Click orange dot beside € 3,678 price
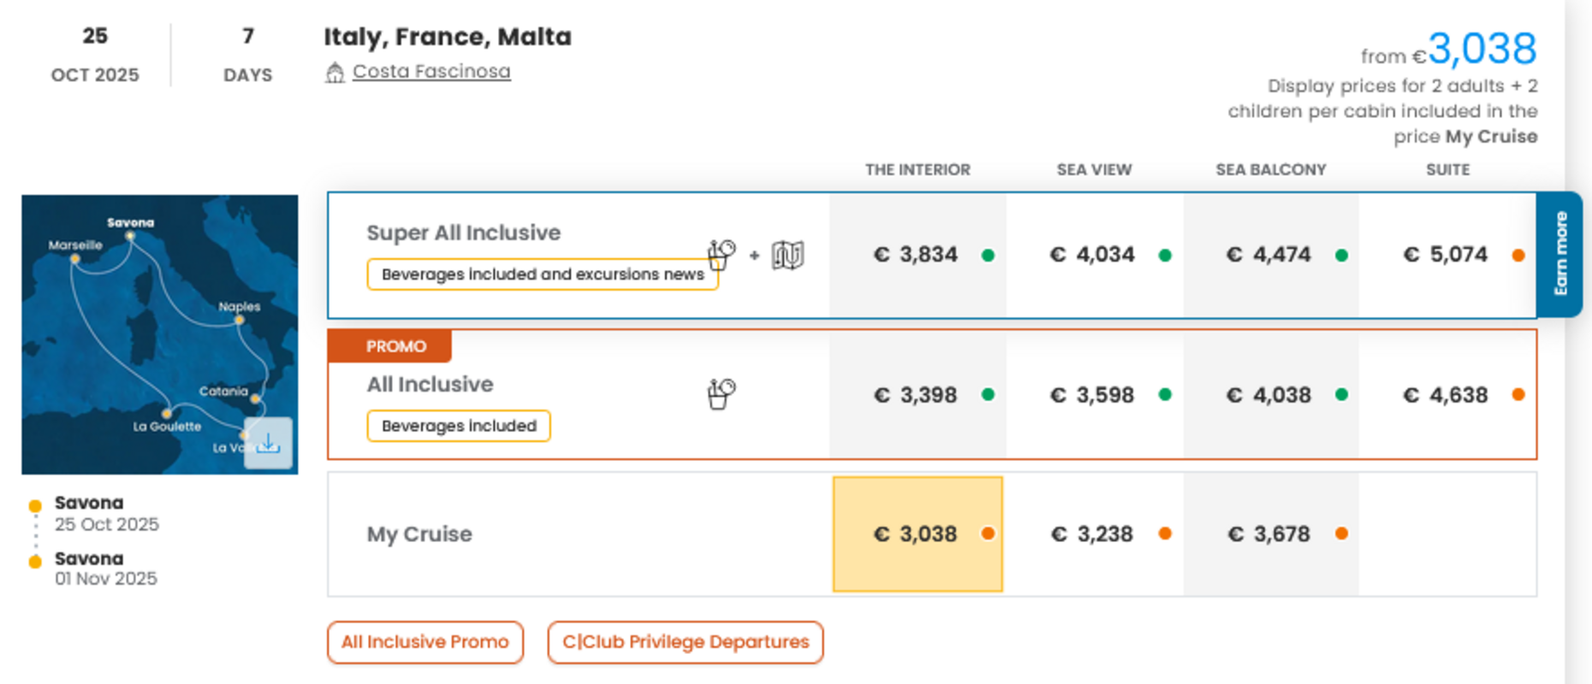Screen dimensions: 1592x684 (1341, 534)
